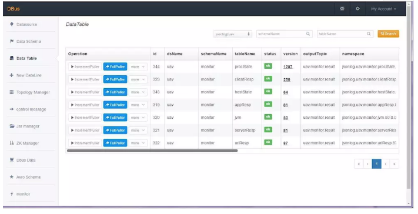Click the magnifier icon in tableName field
The image size is (418, 214).
point(369,34)
